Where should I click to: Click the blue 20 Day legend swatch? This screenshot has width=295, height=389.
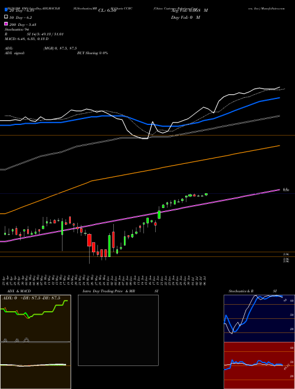[x=6, y=11]
